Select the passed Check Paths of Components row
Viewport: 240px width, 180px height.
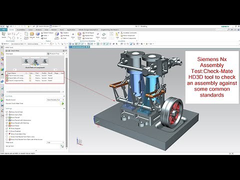35,78
